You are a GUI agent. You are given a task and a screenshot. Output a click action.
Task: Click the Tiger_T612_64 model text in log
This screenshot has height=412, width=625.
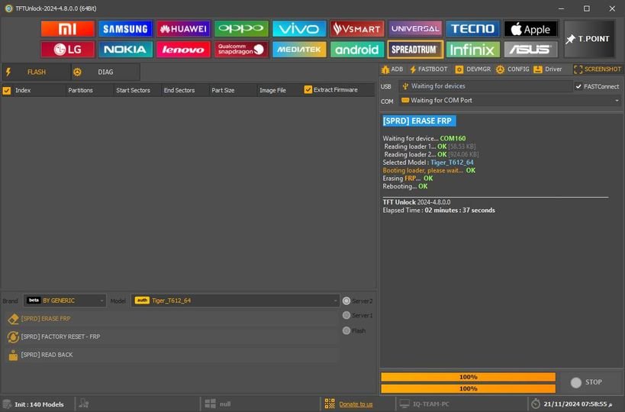452,163
